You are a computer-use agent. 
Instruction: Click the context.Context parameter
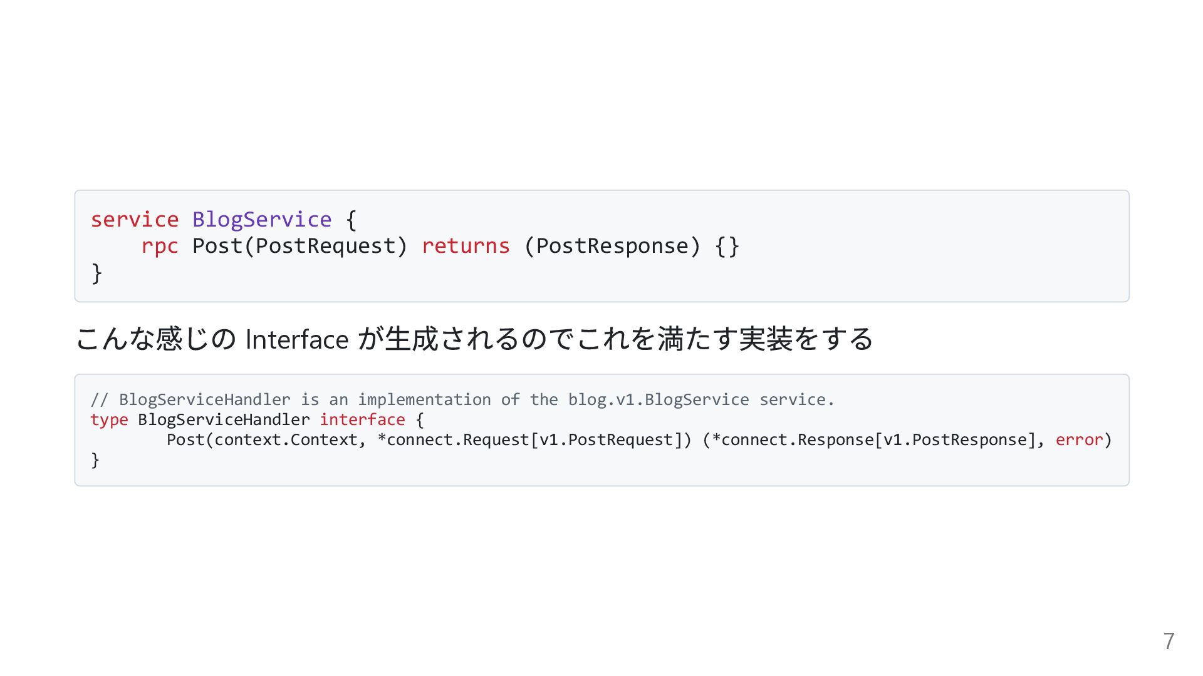click(x=286, y=439)
